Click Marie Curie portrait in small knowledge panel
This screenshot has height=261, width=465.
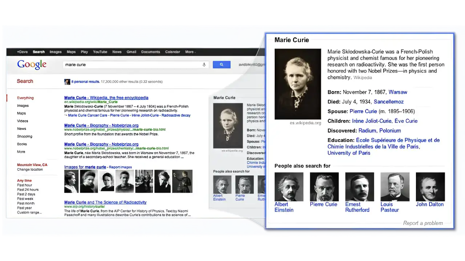coord(228,126)
